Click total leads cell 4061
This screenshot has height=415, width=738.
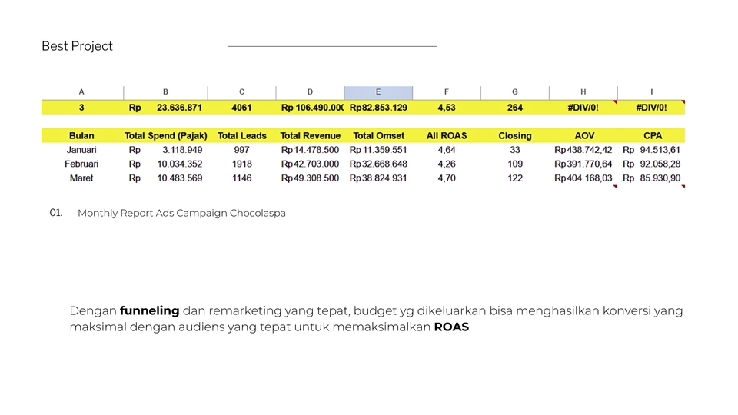pos(241,108)
